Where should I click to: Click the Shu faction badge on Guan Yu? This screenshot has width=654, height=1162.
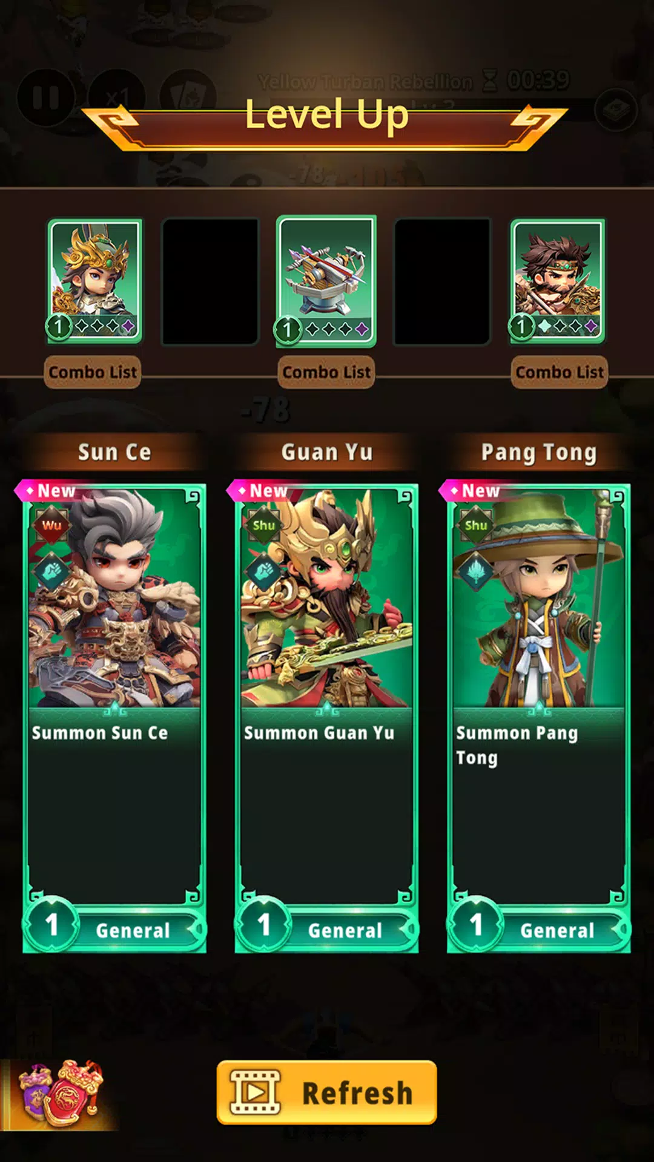pos(264,525)
